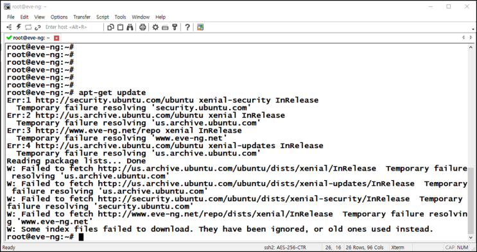Minimize the SecureCRT window
Image resolution: width=477 pixels, height=252 pixels.
point(430,6)
